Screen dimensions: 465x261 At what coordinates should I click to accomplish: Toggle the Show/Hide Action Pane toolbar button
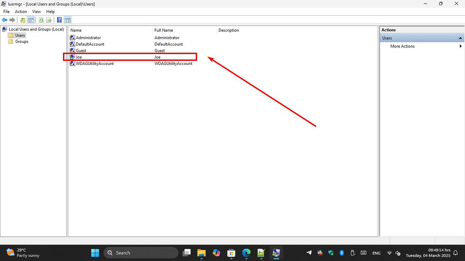click(x=68, y=20)
